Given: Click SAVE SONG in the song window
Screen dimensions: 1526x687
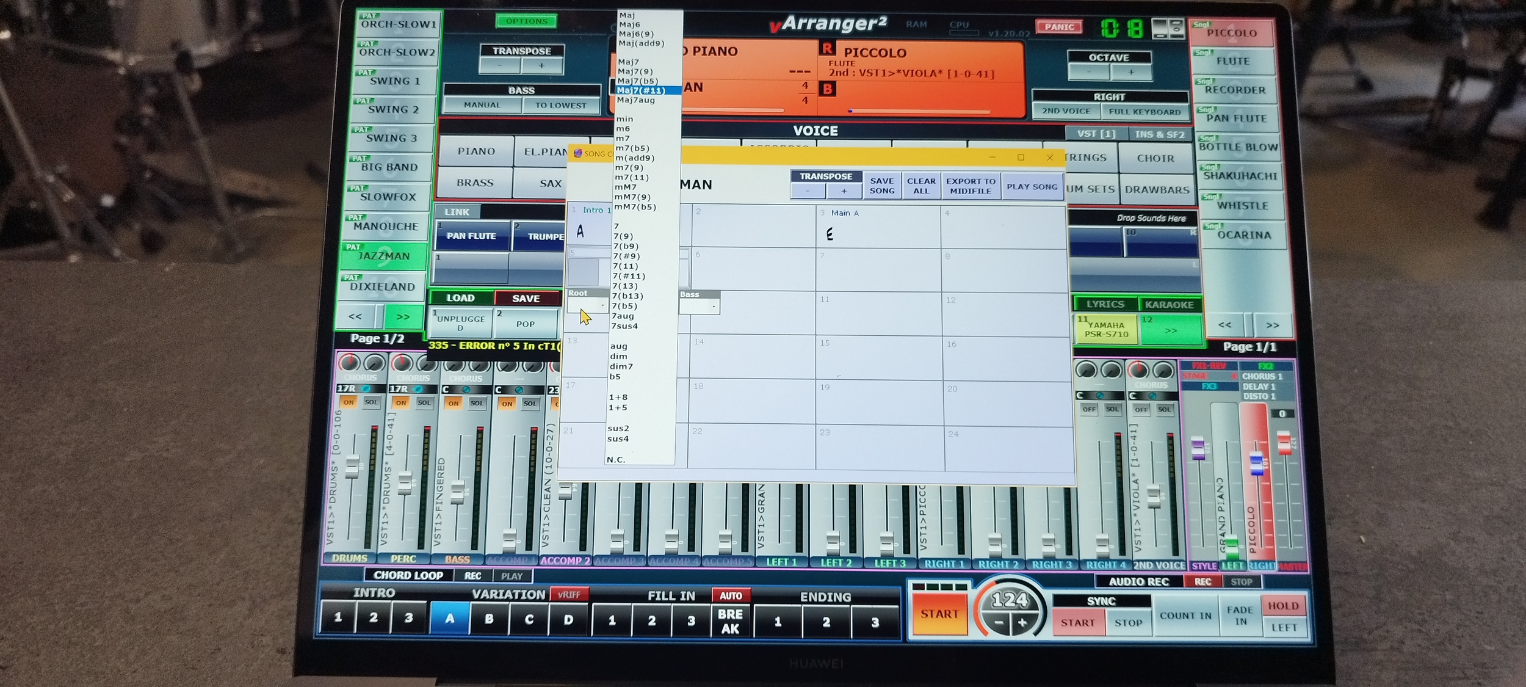Looking at the screenshot, I should click(882, 186).
